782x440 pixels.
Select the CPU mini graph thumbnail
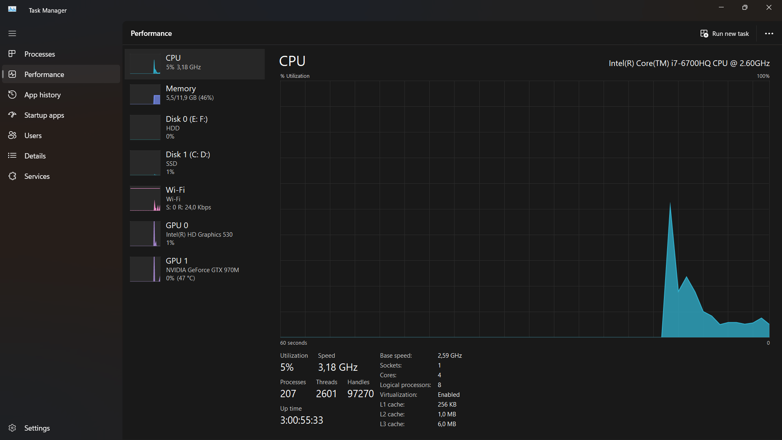point(145,64)
